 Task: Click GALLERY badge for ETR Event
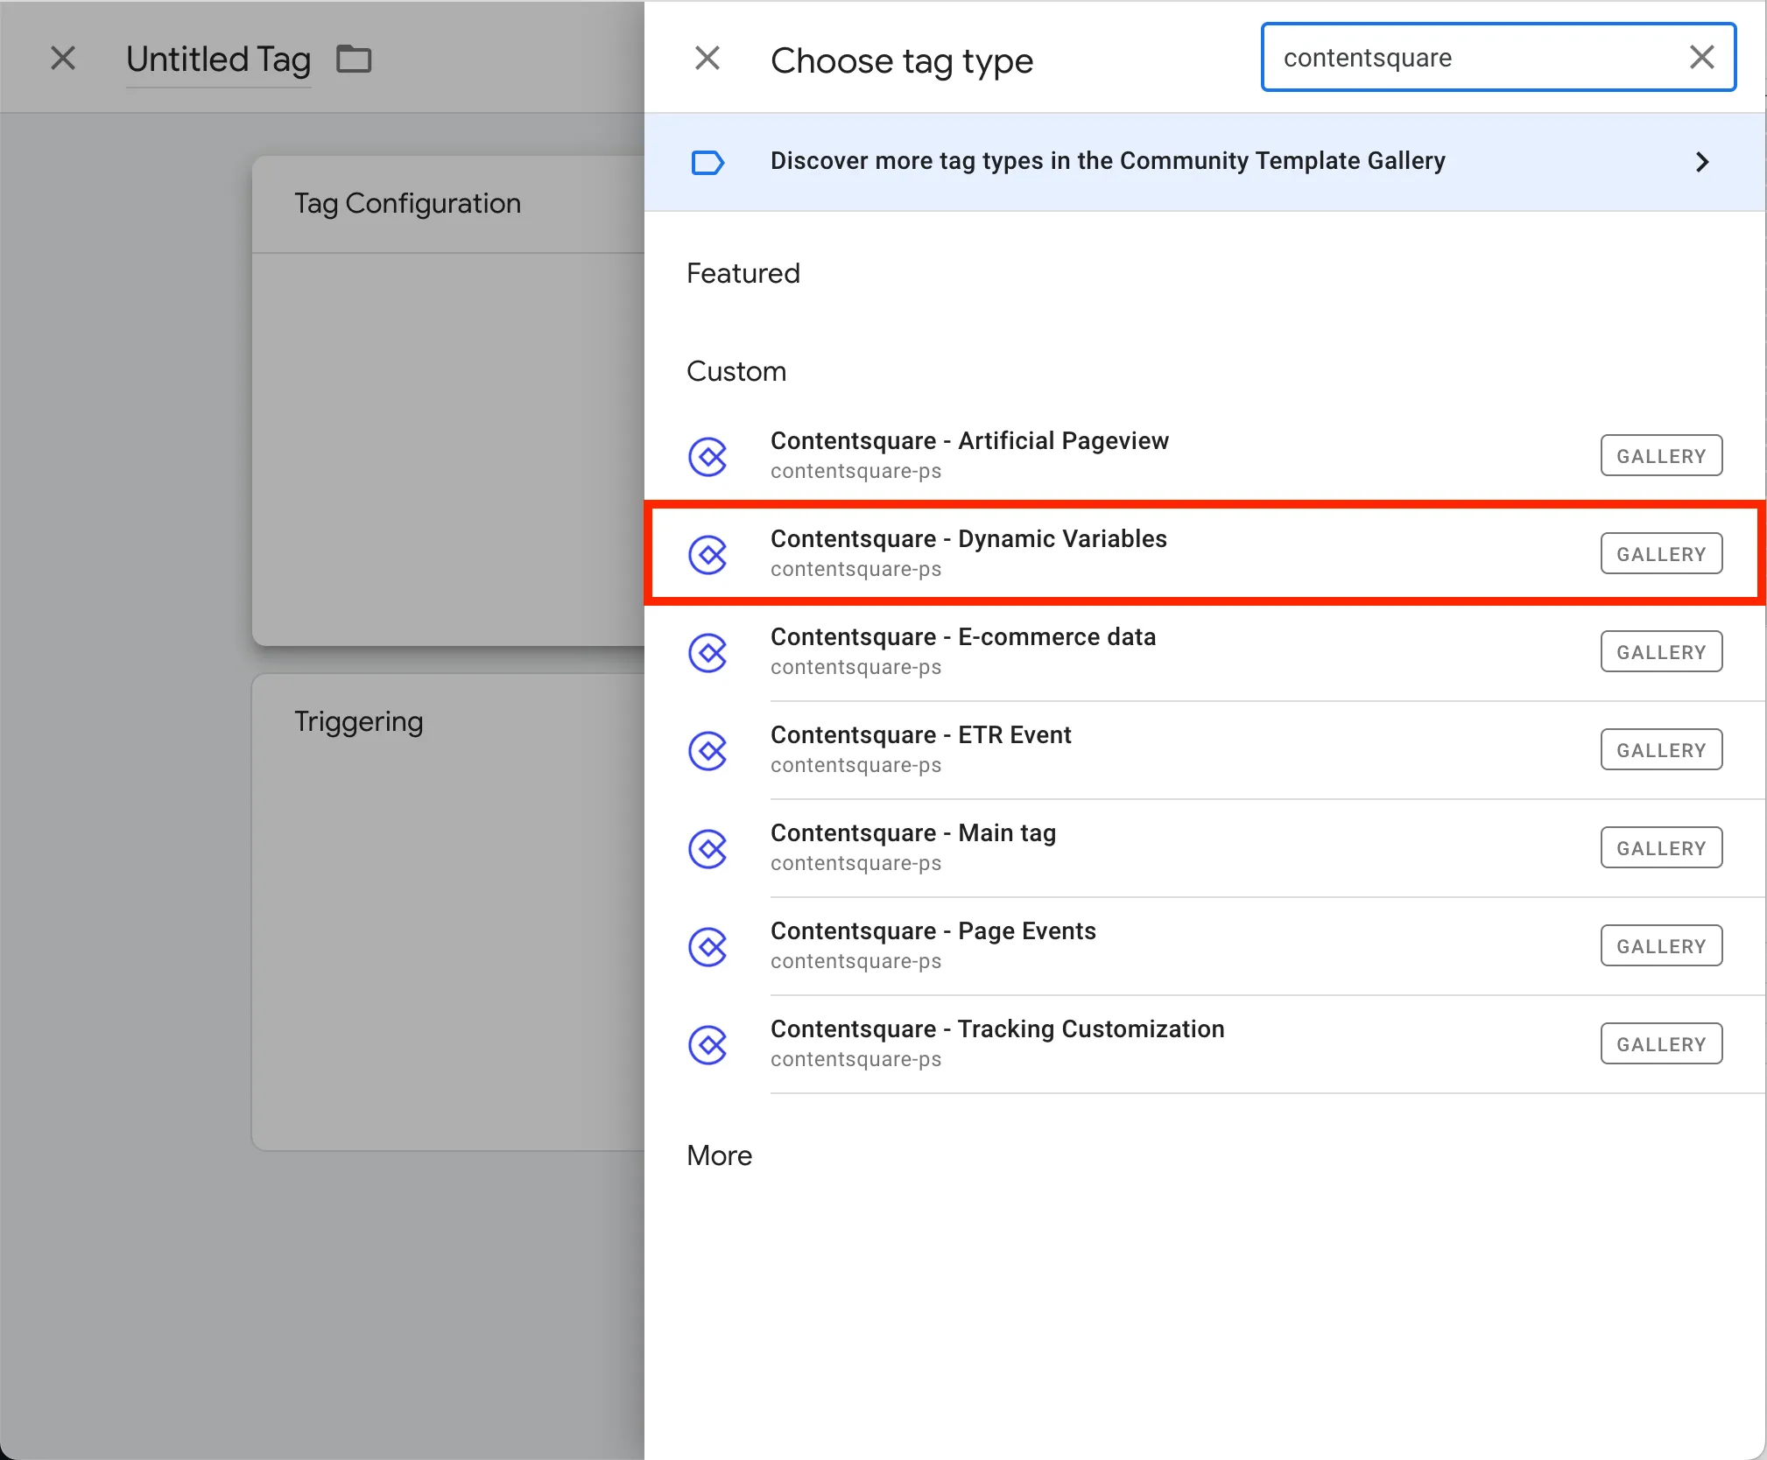pyautogui.click(x=1660, y=750)
